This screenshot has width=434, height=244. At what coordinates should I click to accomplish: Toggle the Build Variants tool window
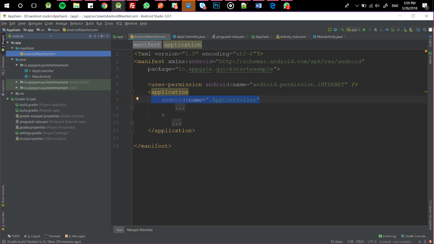point(3,195)
